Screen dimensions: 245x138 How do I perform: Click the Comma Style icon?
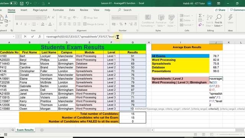[x=125, y=24]
